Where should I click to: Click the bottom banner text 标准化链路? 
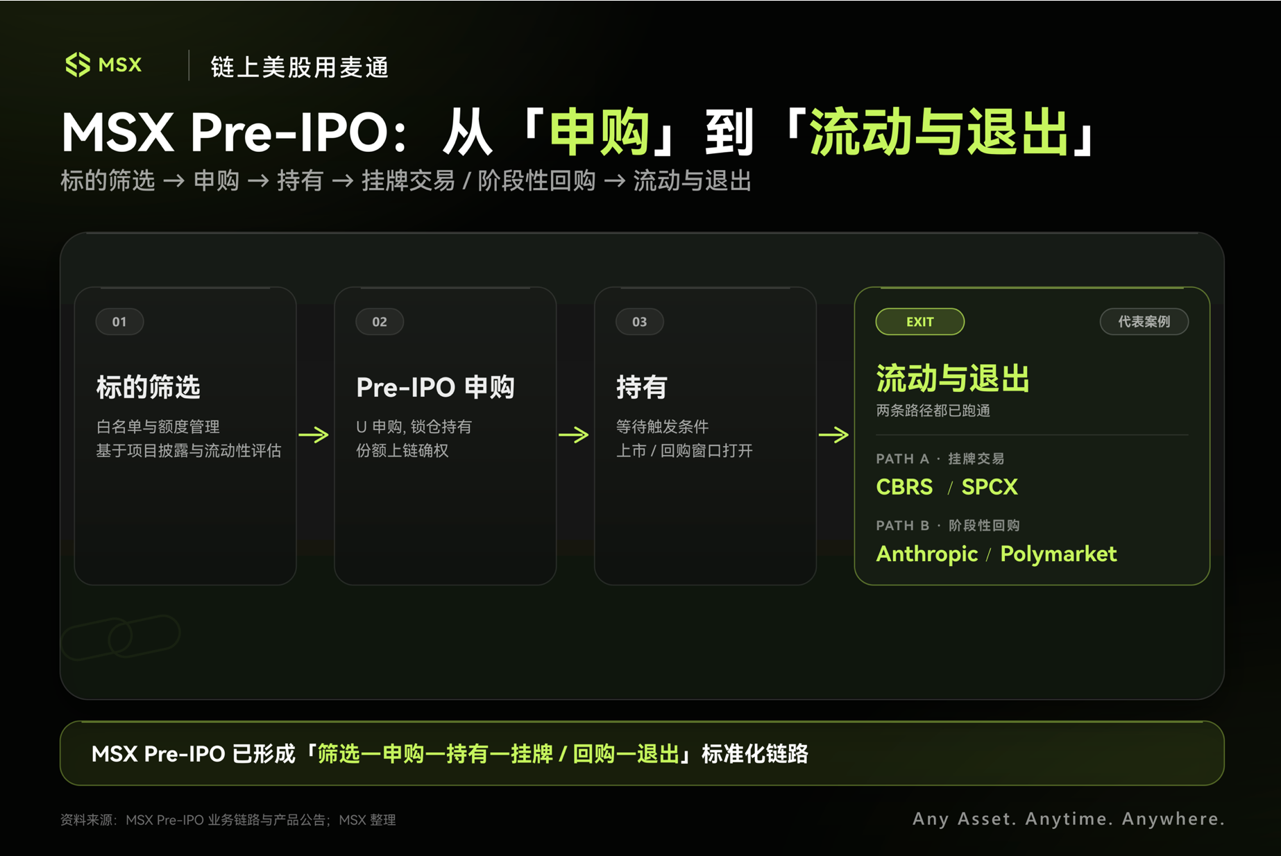(x=755, y=754)
